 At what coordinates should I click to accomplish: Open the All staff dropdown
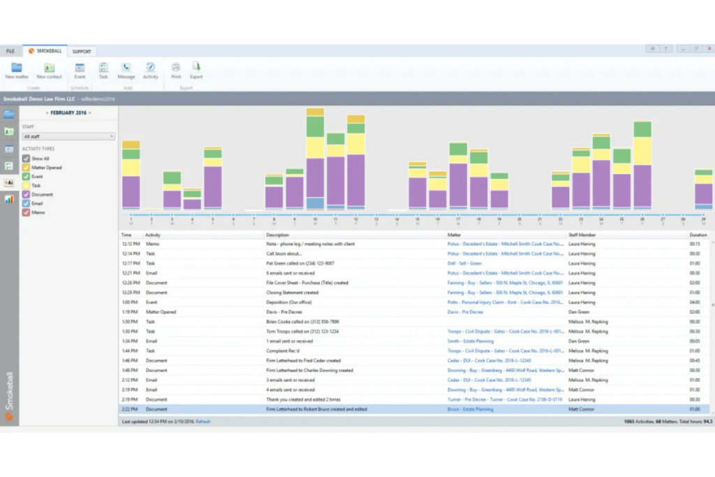tap(68, 136)
